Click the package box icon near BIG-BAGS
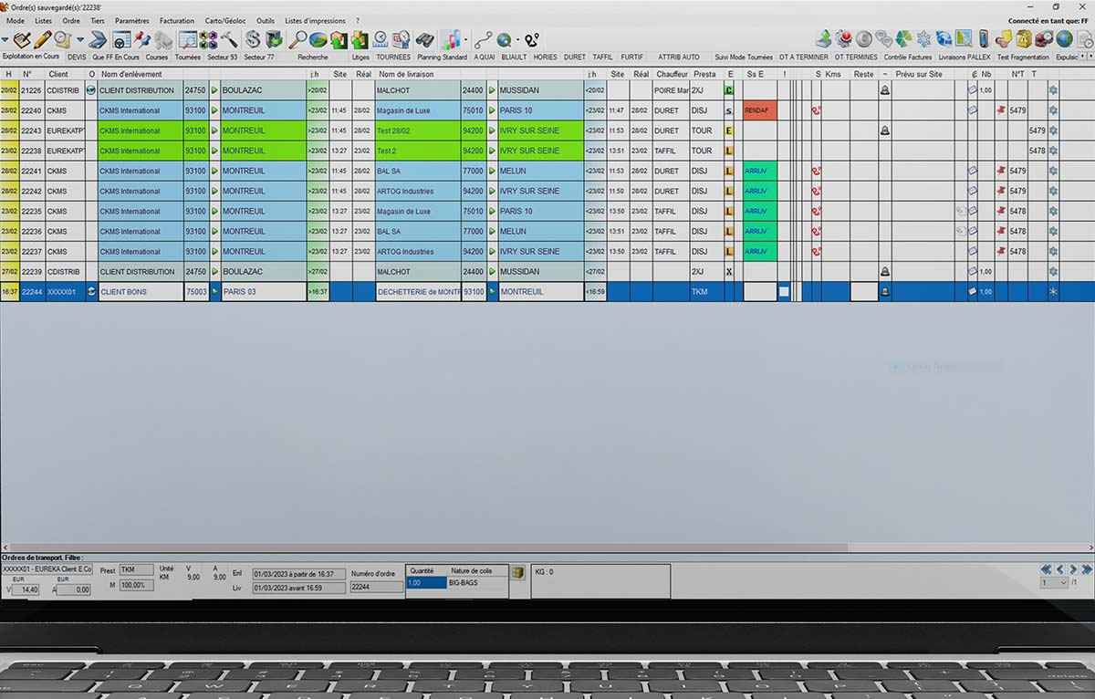1095x699 pixels. [517, 573]
